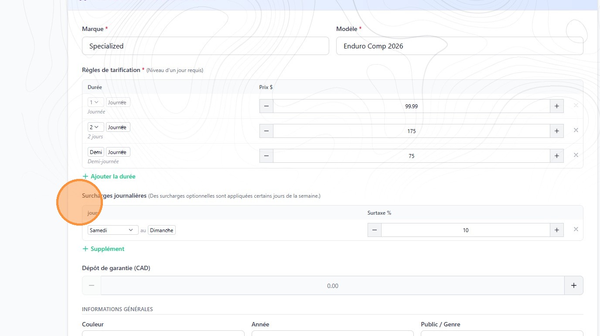
Task: Open the Dimanche end-day selector
Action: click(162, 230)
